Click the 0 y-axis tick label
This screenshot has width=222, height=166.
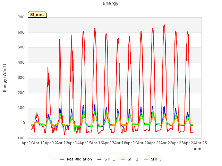[x=24, y=123]
